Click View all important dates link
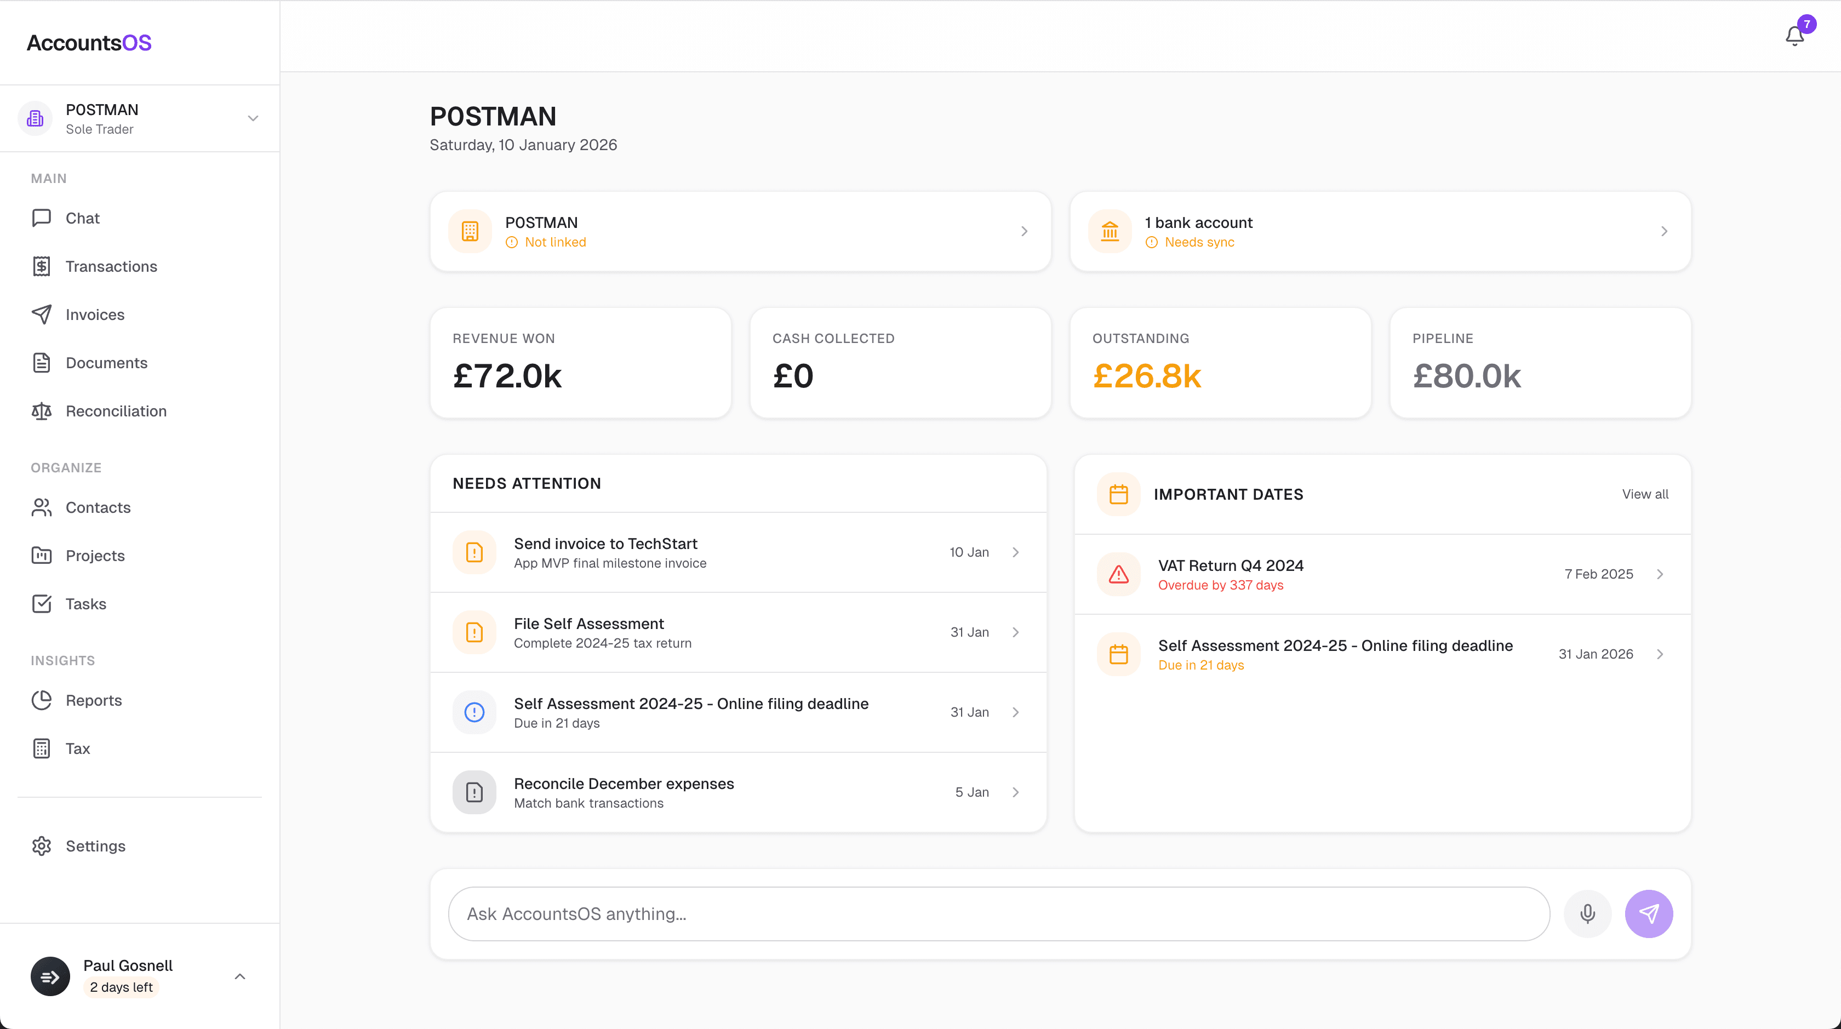1841x1029 pixels. pos(1644,494)
